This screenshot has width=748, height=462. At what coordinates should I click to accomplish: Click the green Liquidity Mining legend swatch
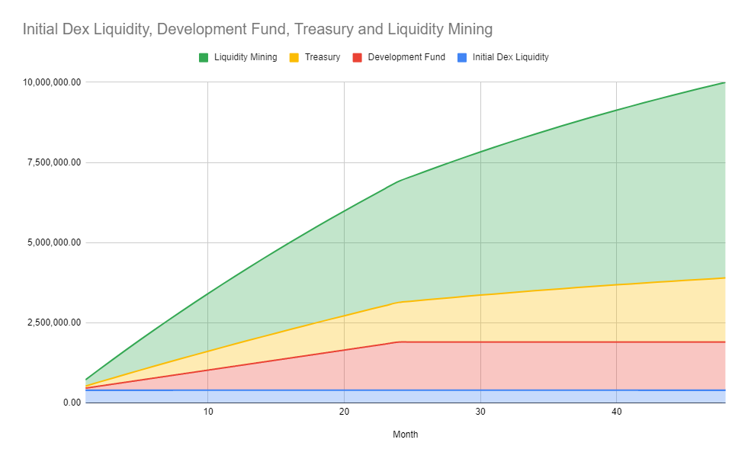pos(204,57)
